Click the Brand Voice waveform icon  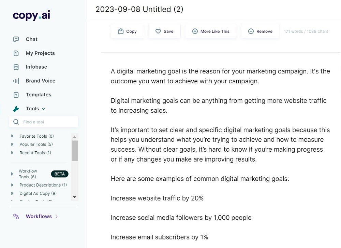point(16,81)
